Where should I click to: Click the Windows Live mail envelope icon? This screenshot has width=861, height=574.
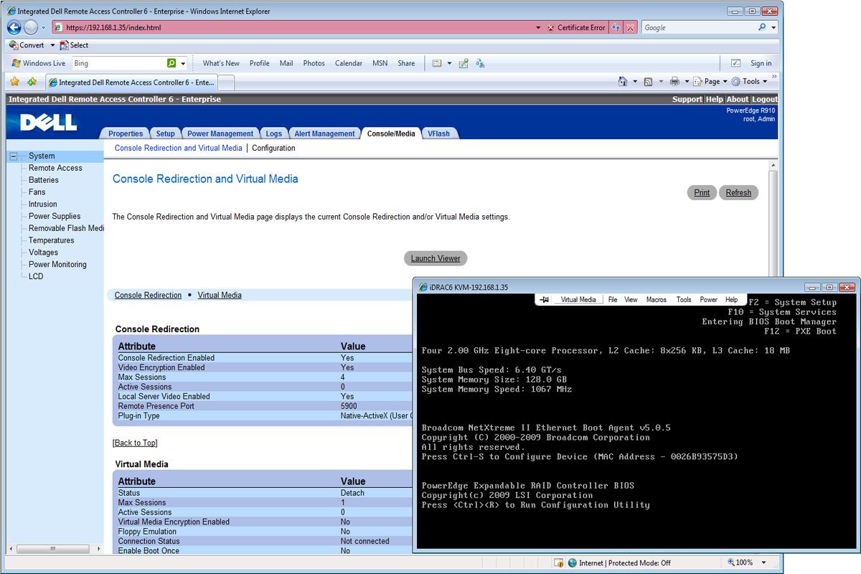436,63
